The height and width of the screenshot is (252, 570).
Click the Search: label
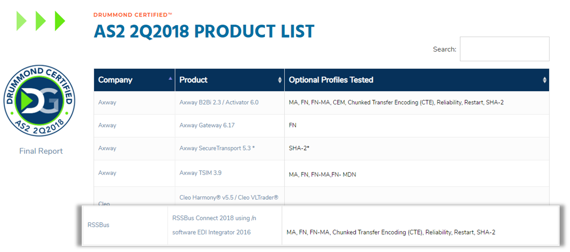click(444, 49)
